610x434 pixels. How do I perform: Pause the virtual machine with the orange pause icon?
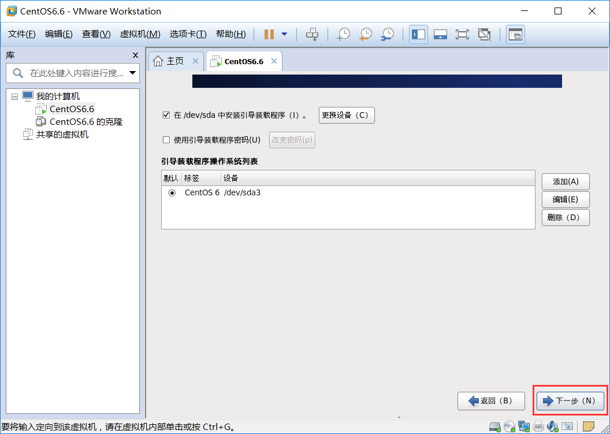269,34
